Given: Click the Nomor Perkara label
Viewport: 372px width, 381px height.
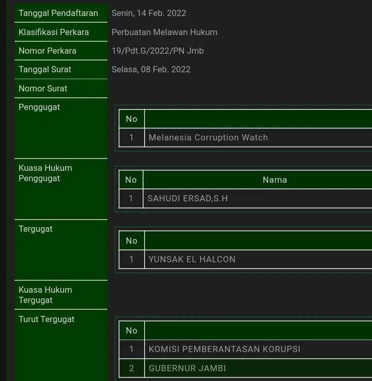Looking at the screenshot, I should pyautogui.click(x=48, y=51).
